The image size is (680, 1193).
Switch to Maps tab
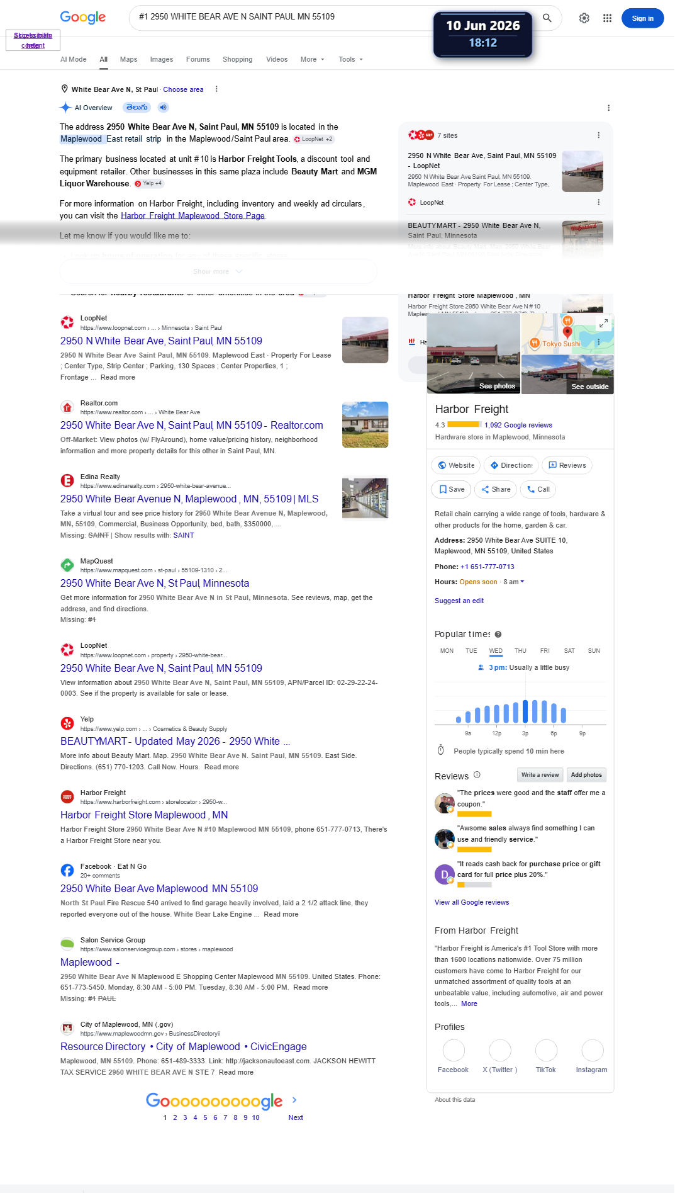[x=128, y=59]
